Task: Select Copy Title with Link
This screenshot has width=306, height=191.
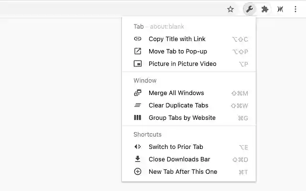Action: click(x=177, y=39)
